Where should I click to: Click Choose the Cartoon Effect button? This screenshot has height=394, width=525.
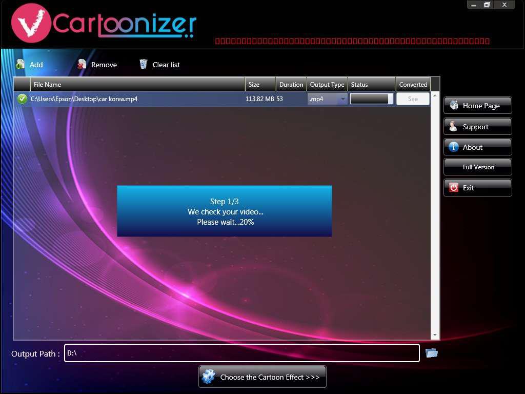point(262,377)
